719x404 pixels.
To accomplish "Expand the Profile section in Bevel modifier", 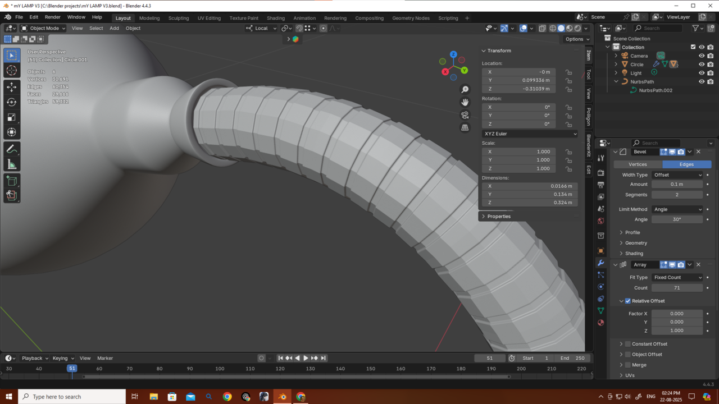I will pos(632,233).
